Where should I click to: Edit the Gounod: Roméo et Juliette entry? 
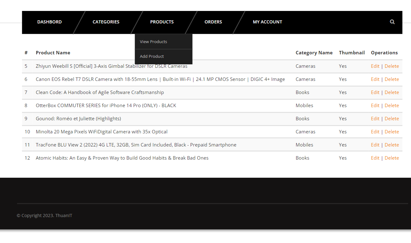pos(375,118)
